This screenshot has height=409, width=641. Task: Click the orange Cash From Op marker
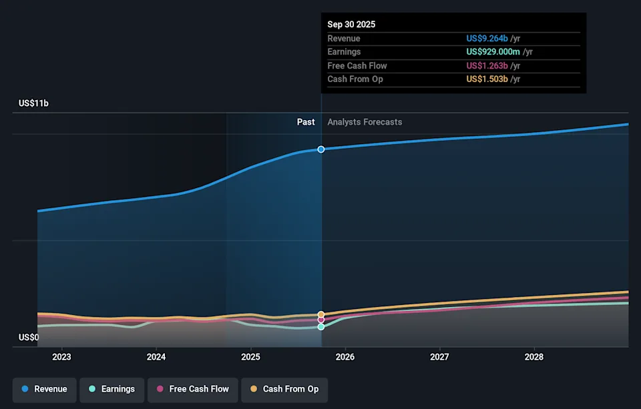(x=321, y=314)
